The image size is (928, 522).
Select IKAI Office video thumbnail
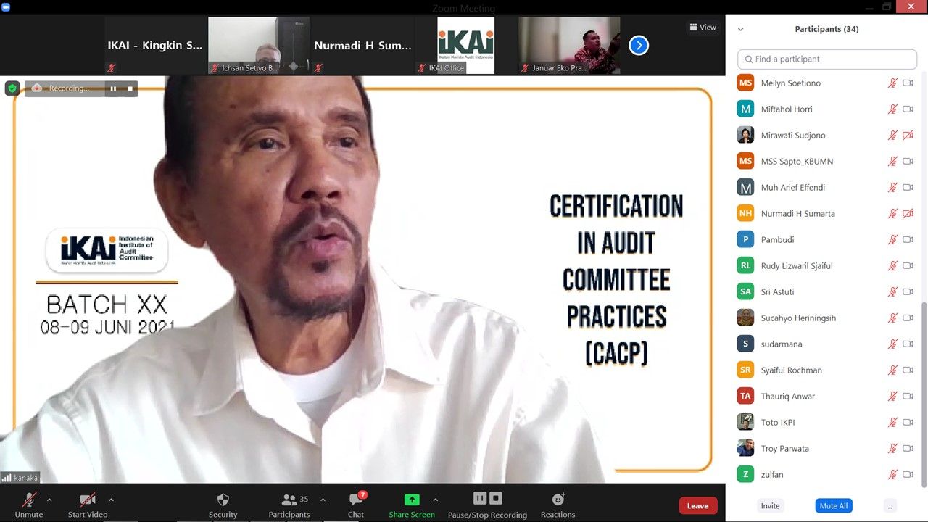466,46
